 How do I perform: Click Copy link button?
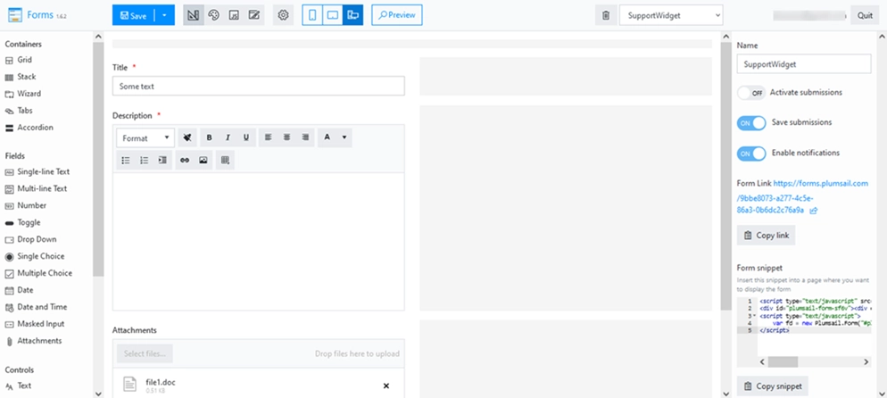766,236
